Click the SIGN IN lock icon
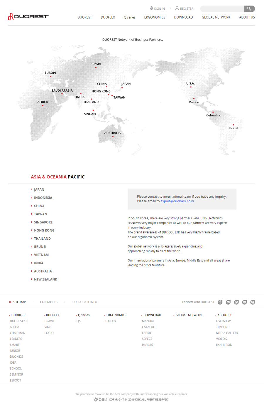Image resolution: width=264 pixels, height=410 pixels. click(x=151, y=8)
